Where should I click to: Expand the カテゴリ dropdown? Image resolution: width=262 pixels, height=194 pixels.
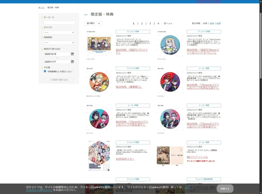point(59,33)
